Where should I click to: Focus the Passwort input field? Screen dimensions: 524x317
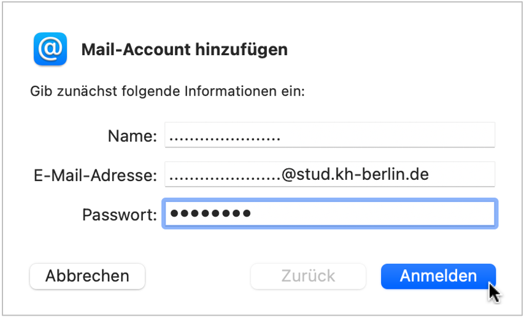(x=330, y=214)
